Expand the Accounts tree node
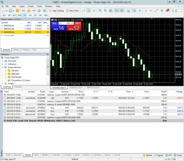 pos(2,61)
